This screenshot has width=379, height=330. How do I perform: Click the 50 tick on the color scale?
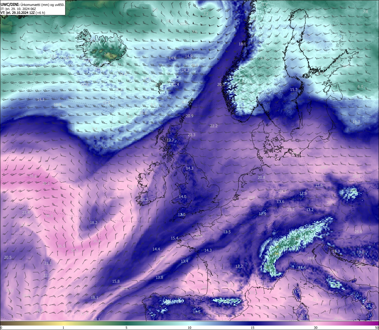pyautogui.click(x=377, y=328)
